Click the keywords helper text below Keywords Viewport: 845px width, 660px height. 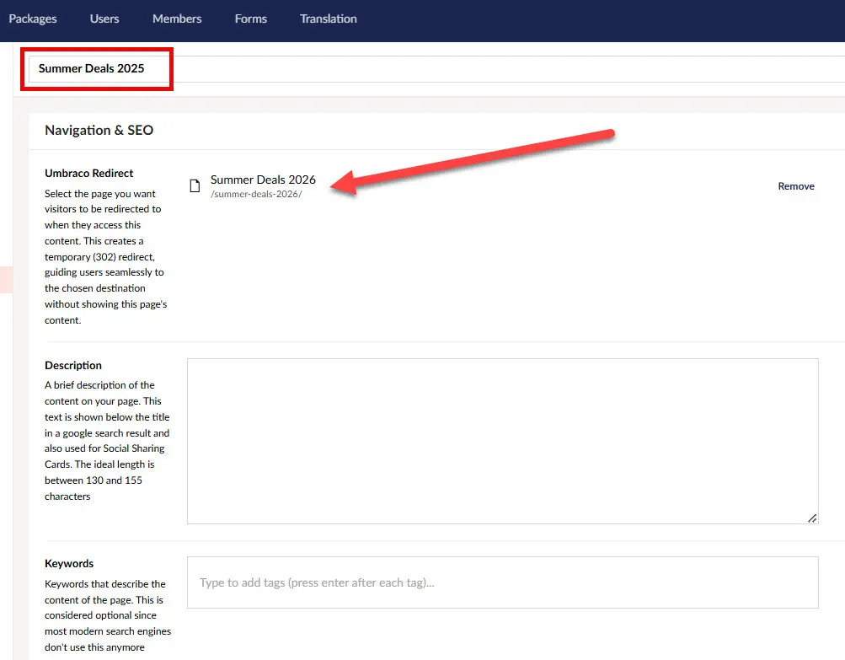107,615
